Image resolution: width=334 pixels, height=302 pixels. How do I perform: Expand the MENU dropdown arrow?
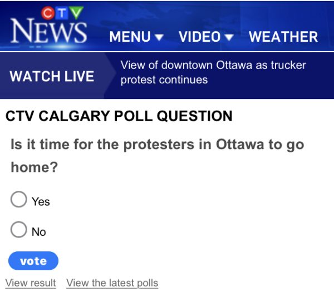coord(159,38)
